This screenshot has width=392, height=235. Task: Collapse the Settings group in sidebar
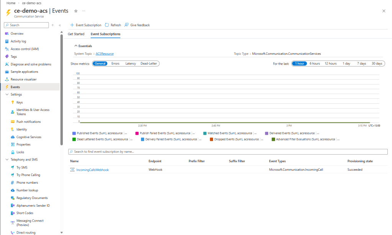click(x=7, y=95)
